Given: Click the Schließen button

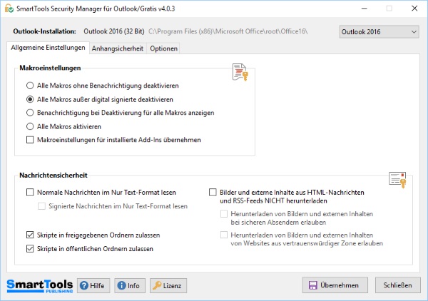Looking at the screenshot, I should coord(398,285).
